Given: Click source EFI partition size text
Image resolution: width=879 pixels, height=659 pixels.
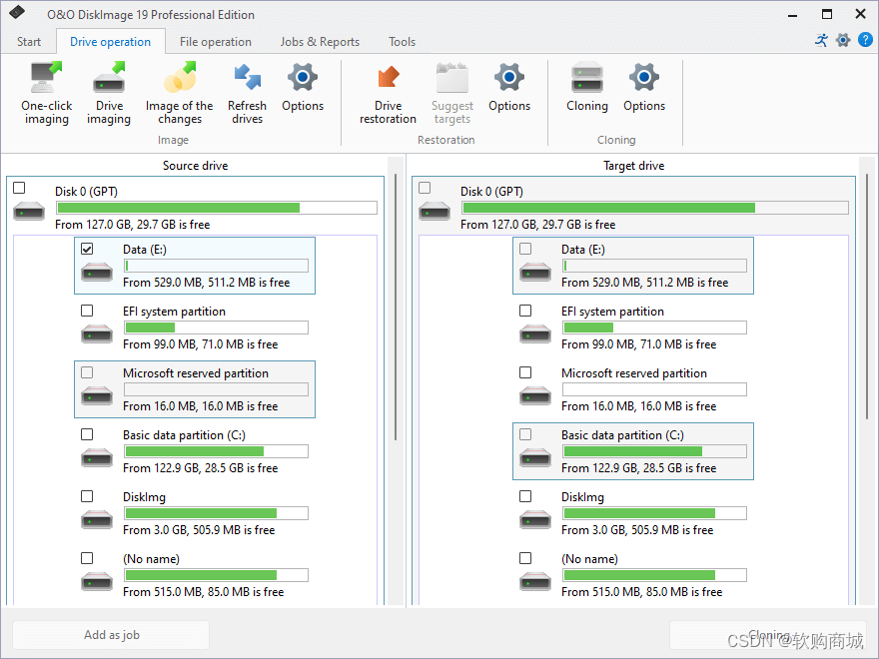Looking at the screenshot, I should pyautogui.click(x=200, y=344).
